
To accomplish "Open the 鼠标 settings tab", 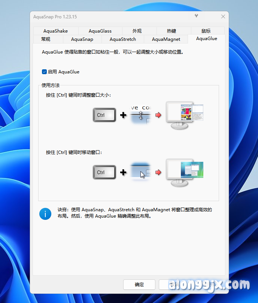I will click(x=206, y=31).
